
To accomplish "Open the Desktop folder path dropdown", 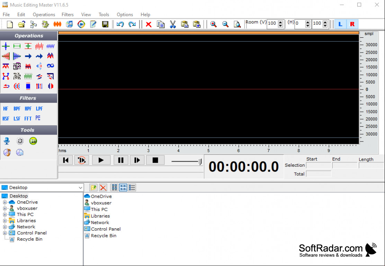I will (x=80, y=188).
